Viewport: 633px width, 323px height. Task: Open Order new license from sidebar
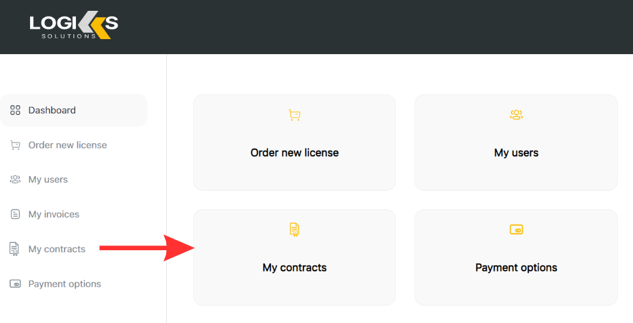[67, 145]
